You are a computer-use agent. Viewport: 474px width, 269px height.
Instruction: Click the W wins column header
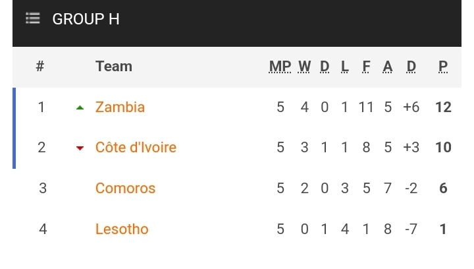point(304,66)
